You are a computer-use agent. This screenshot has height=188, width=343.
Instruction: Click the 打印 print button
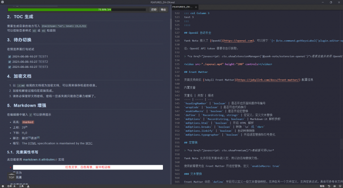tap(154, 10)
